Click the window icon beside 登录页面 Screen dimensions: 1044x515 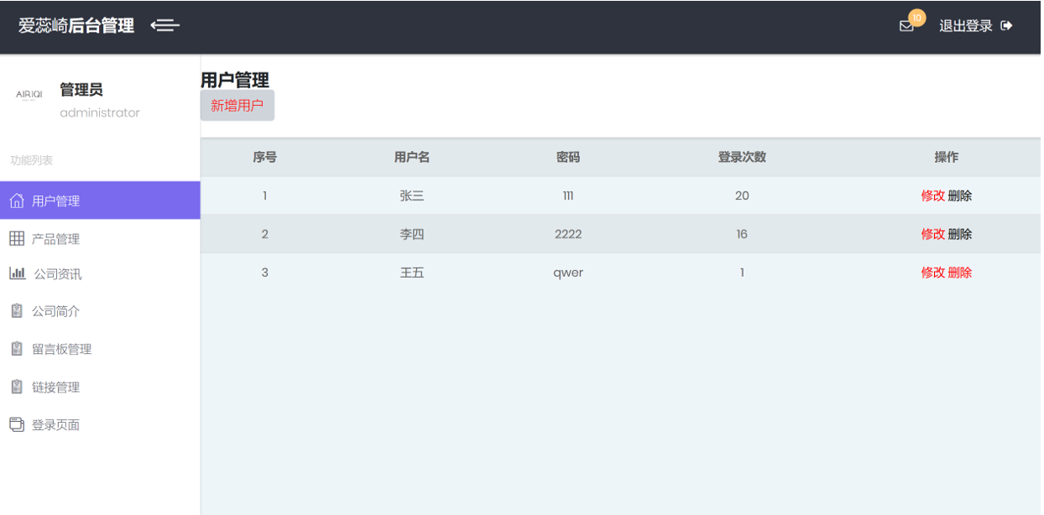pyautogui.click(x=17, y=424)
